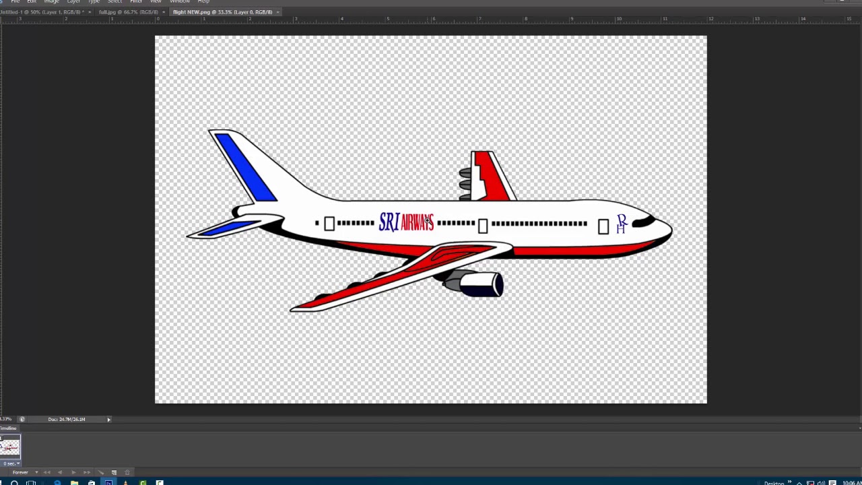Image resolution: width=862 pixels, height=485 pixels.
Task: Go to the next frame
Action: click(x=87, y=472)
